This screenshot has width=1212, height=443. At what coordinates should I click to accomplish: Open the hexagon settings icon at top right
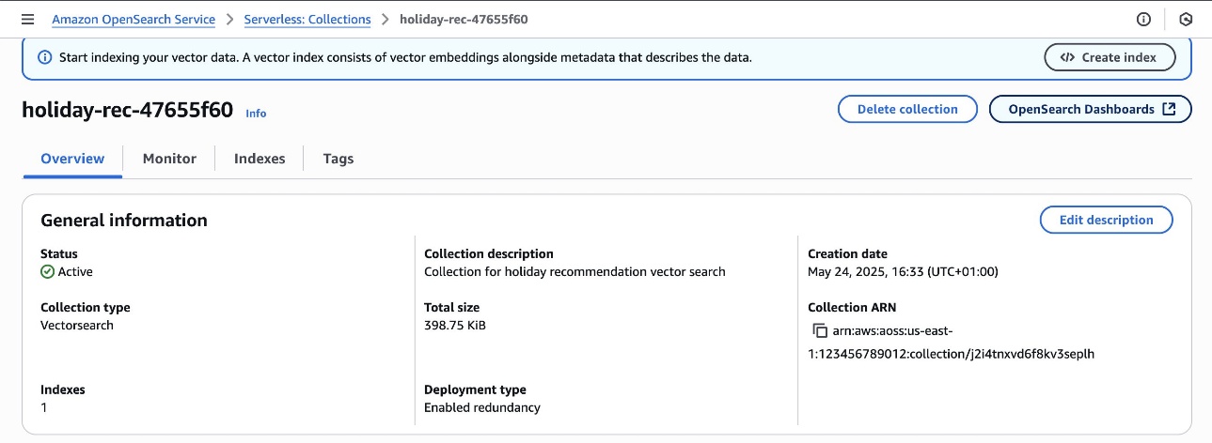click(1186, 19)
